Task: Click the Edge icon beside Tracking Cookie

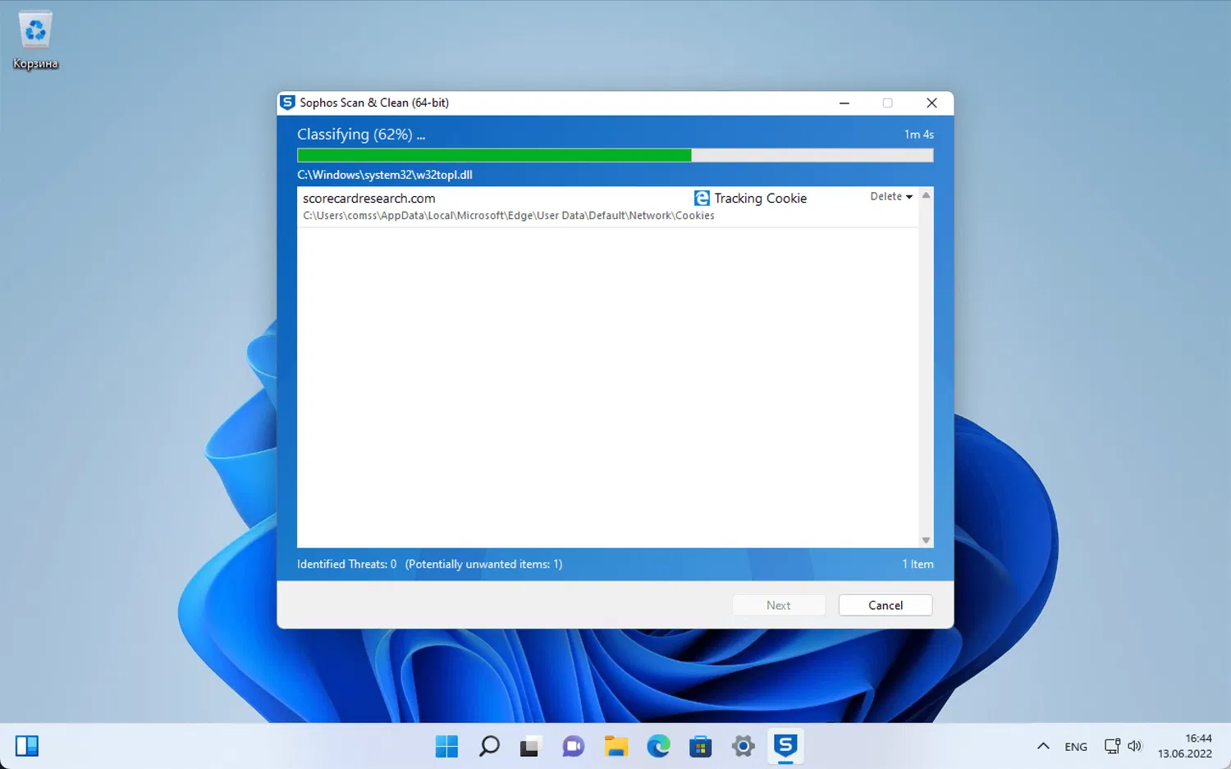Action: 702,198
